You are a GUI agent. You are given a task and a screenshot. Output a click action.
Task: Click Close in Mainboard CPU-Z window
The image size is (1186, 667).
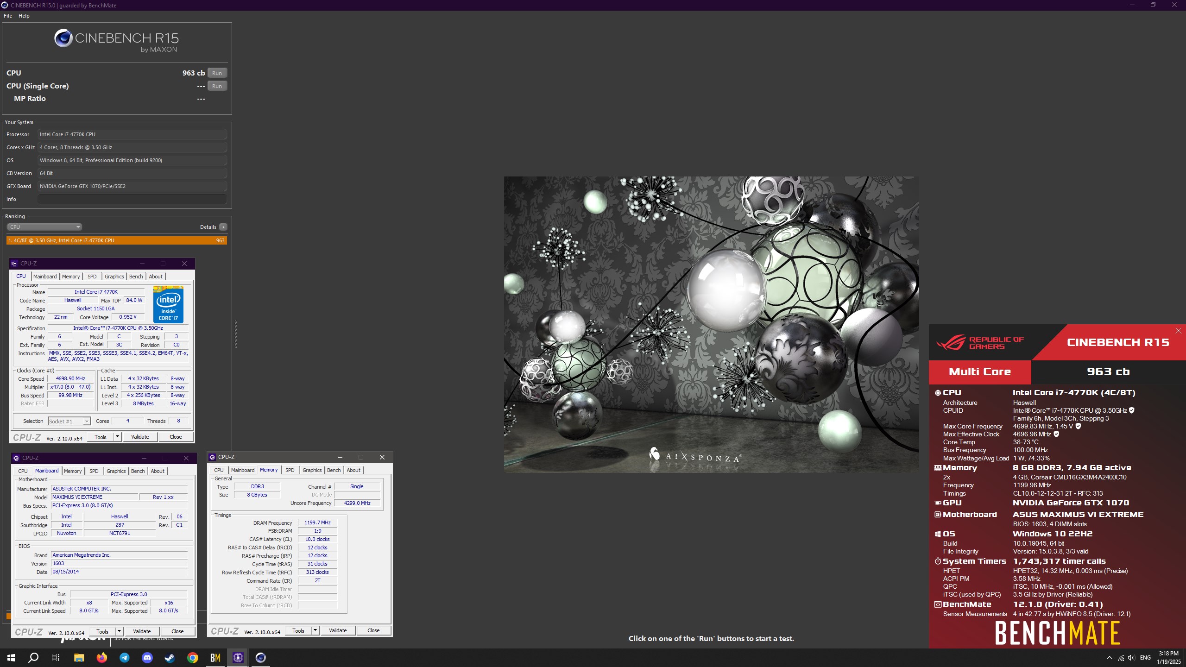click(177, 631)
